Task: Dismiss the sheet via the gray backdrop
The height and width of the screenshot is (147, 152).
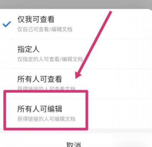Action: [x=76, y=4]
